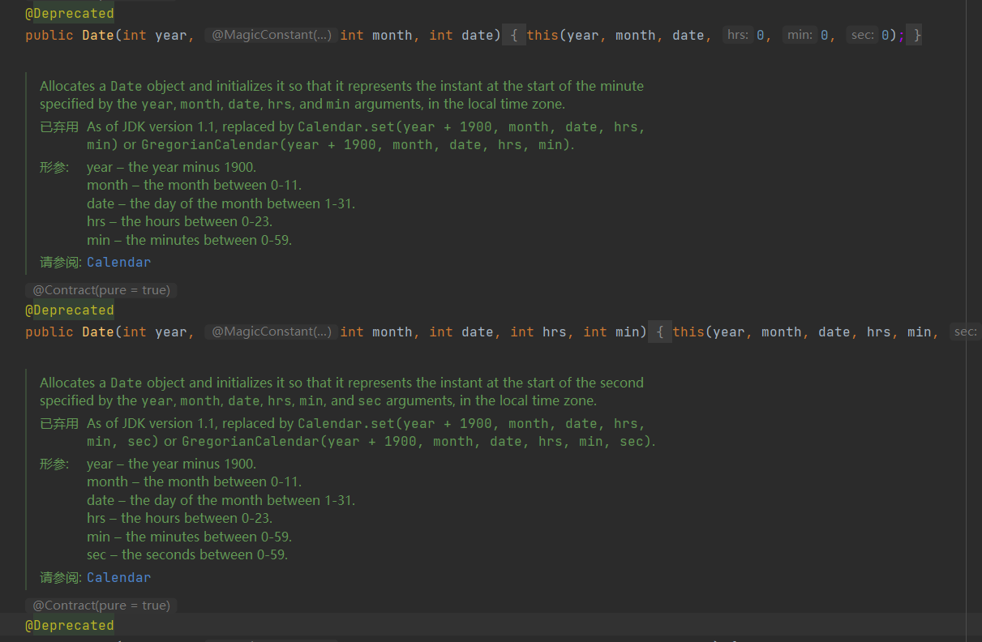Image resolution: width=982 pixels, height=642 pixels.
Task: Click 'GregorianCalendar(year + 1900, month, date, hrs, min)' text
Action: (356, 145)
